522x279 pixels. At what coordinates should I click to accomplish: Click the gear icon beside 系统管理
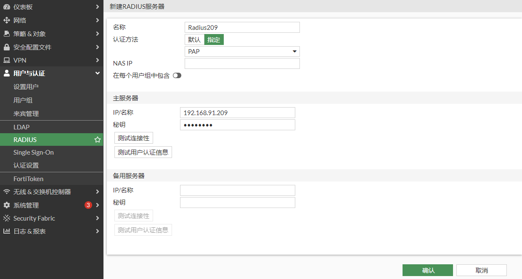tap(6, 205)
